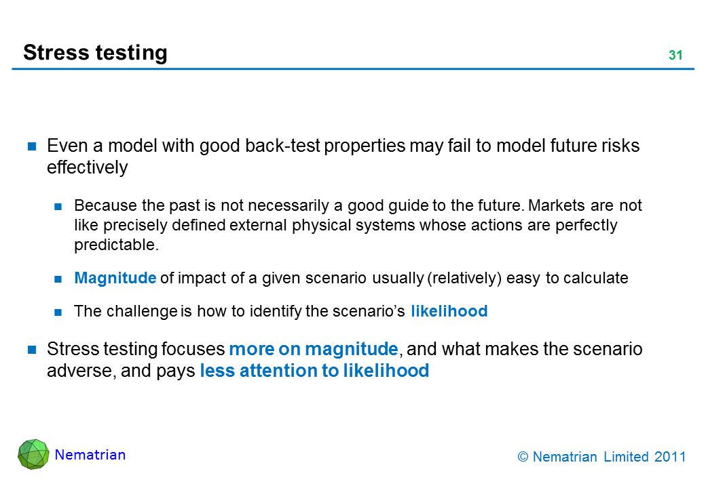
Task: Click the sub-bullet marker before blue "Magnitude"
Action: coord(58,278)
